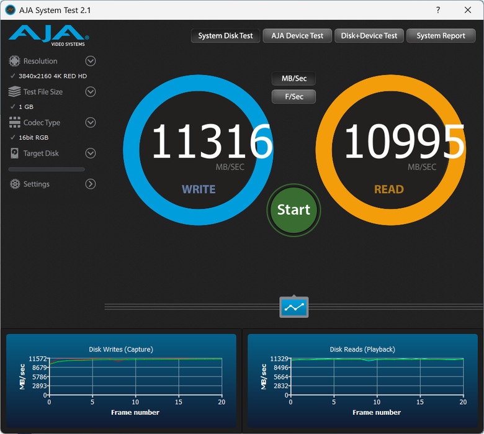Switch units to F/Sec
This screenshot has height=434, width=484.
tap(294, 97)
